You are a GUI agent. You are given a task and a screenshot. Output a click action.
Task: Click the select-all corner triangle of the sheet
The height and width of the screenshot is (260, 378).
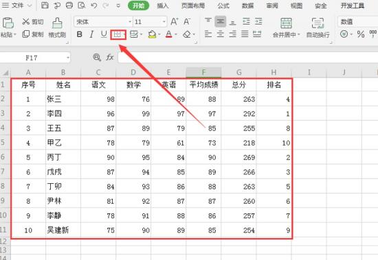tap(5, 72)
